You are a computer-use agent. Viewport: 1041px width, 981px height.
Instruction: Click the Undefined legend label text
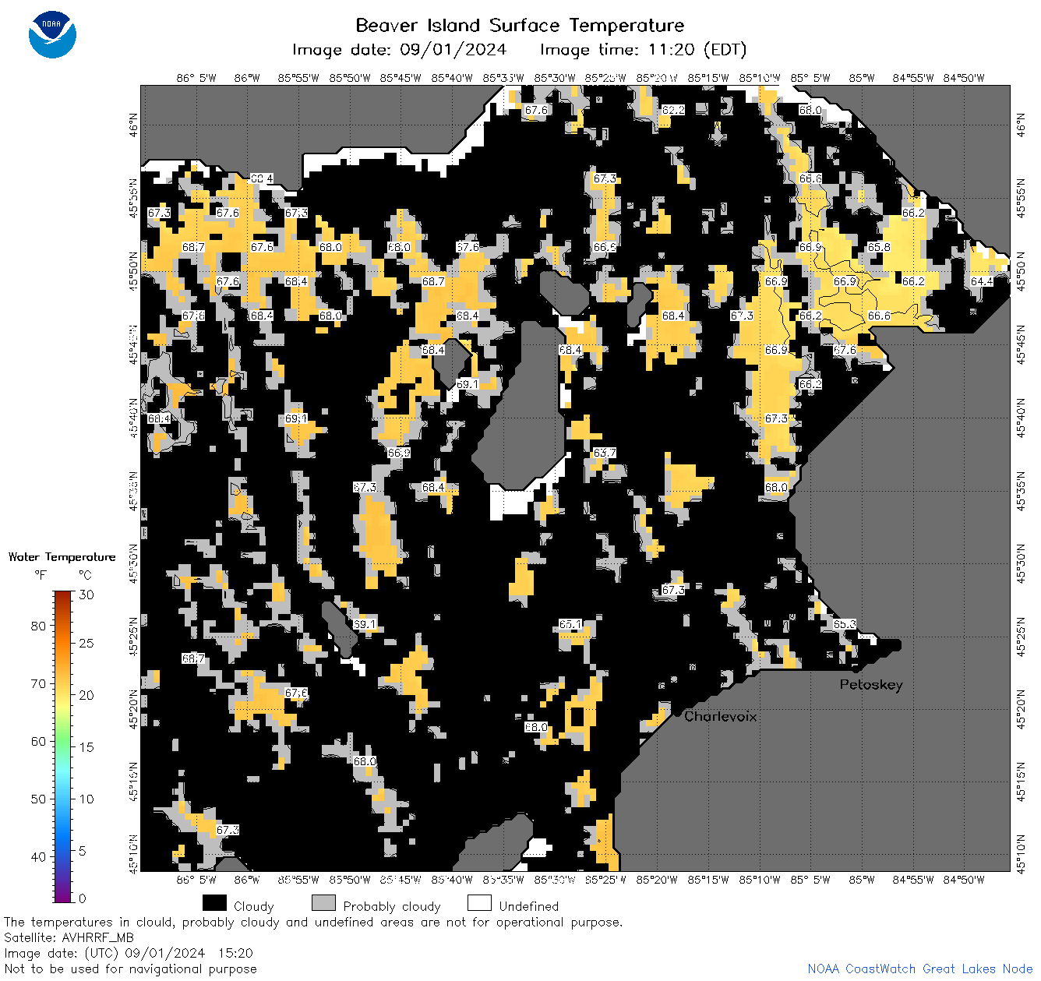(x=529, y=906)
